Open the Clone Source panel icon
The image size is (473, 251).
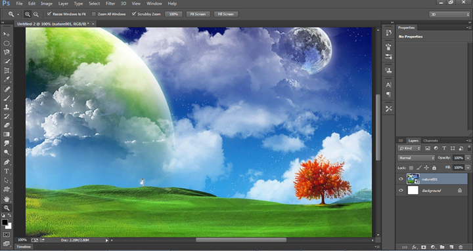[x=388, y=70]
